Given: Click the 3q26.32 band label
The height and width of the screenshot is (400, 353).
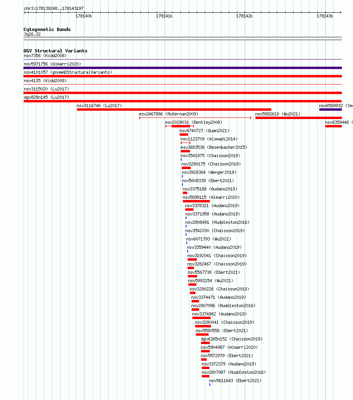Looking at the screenshot, I should point(32,34).
